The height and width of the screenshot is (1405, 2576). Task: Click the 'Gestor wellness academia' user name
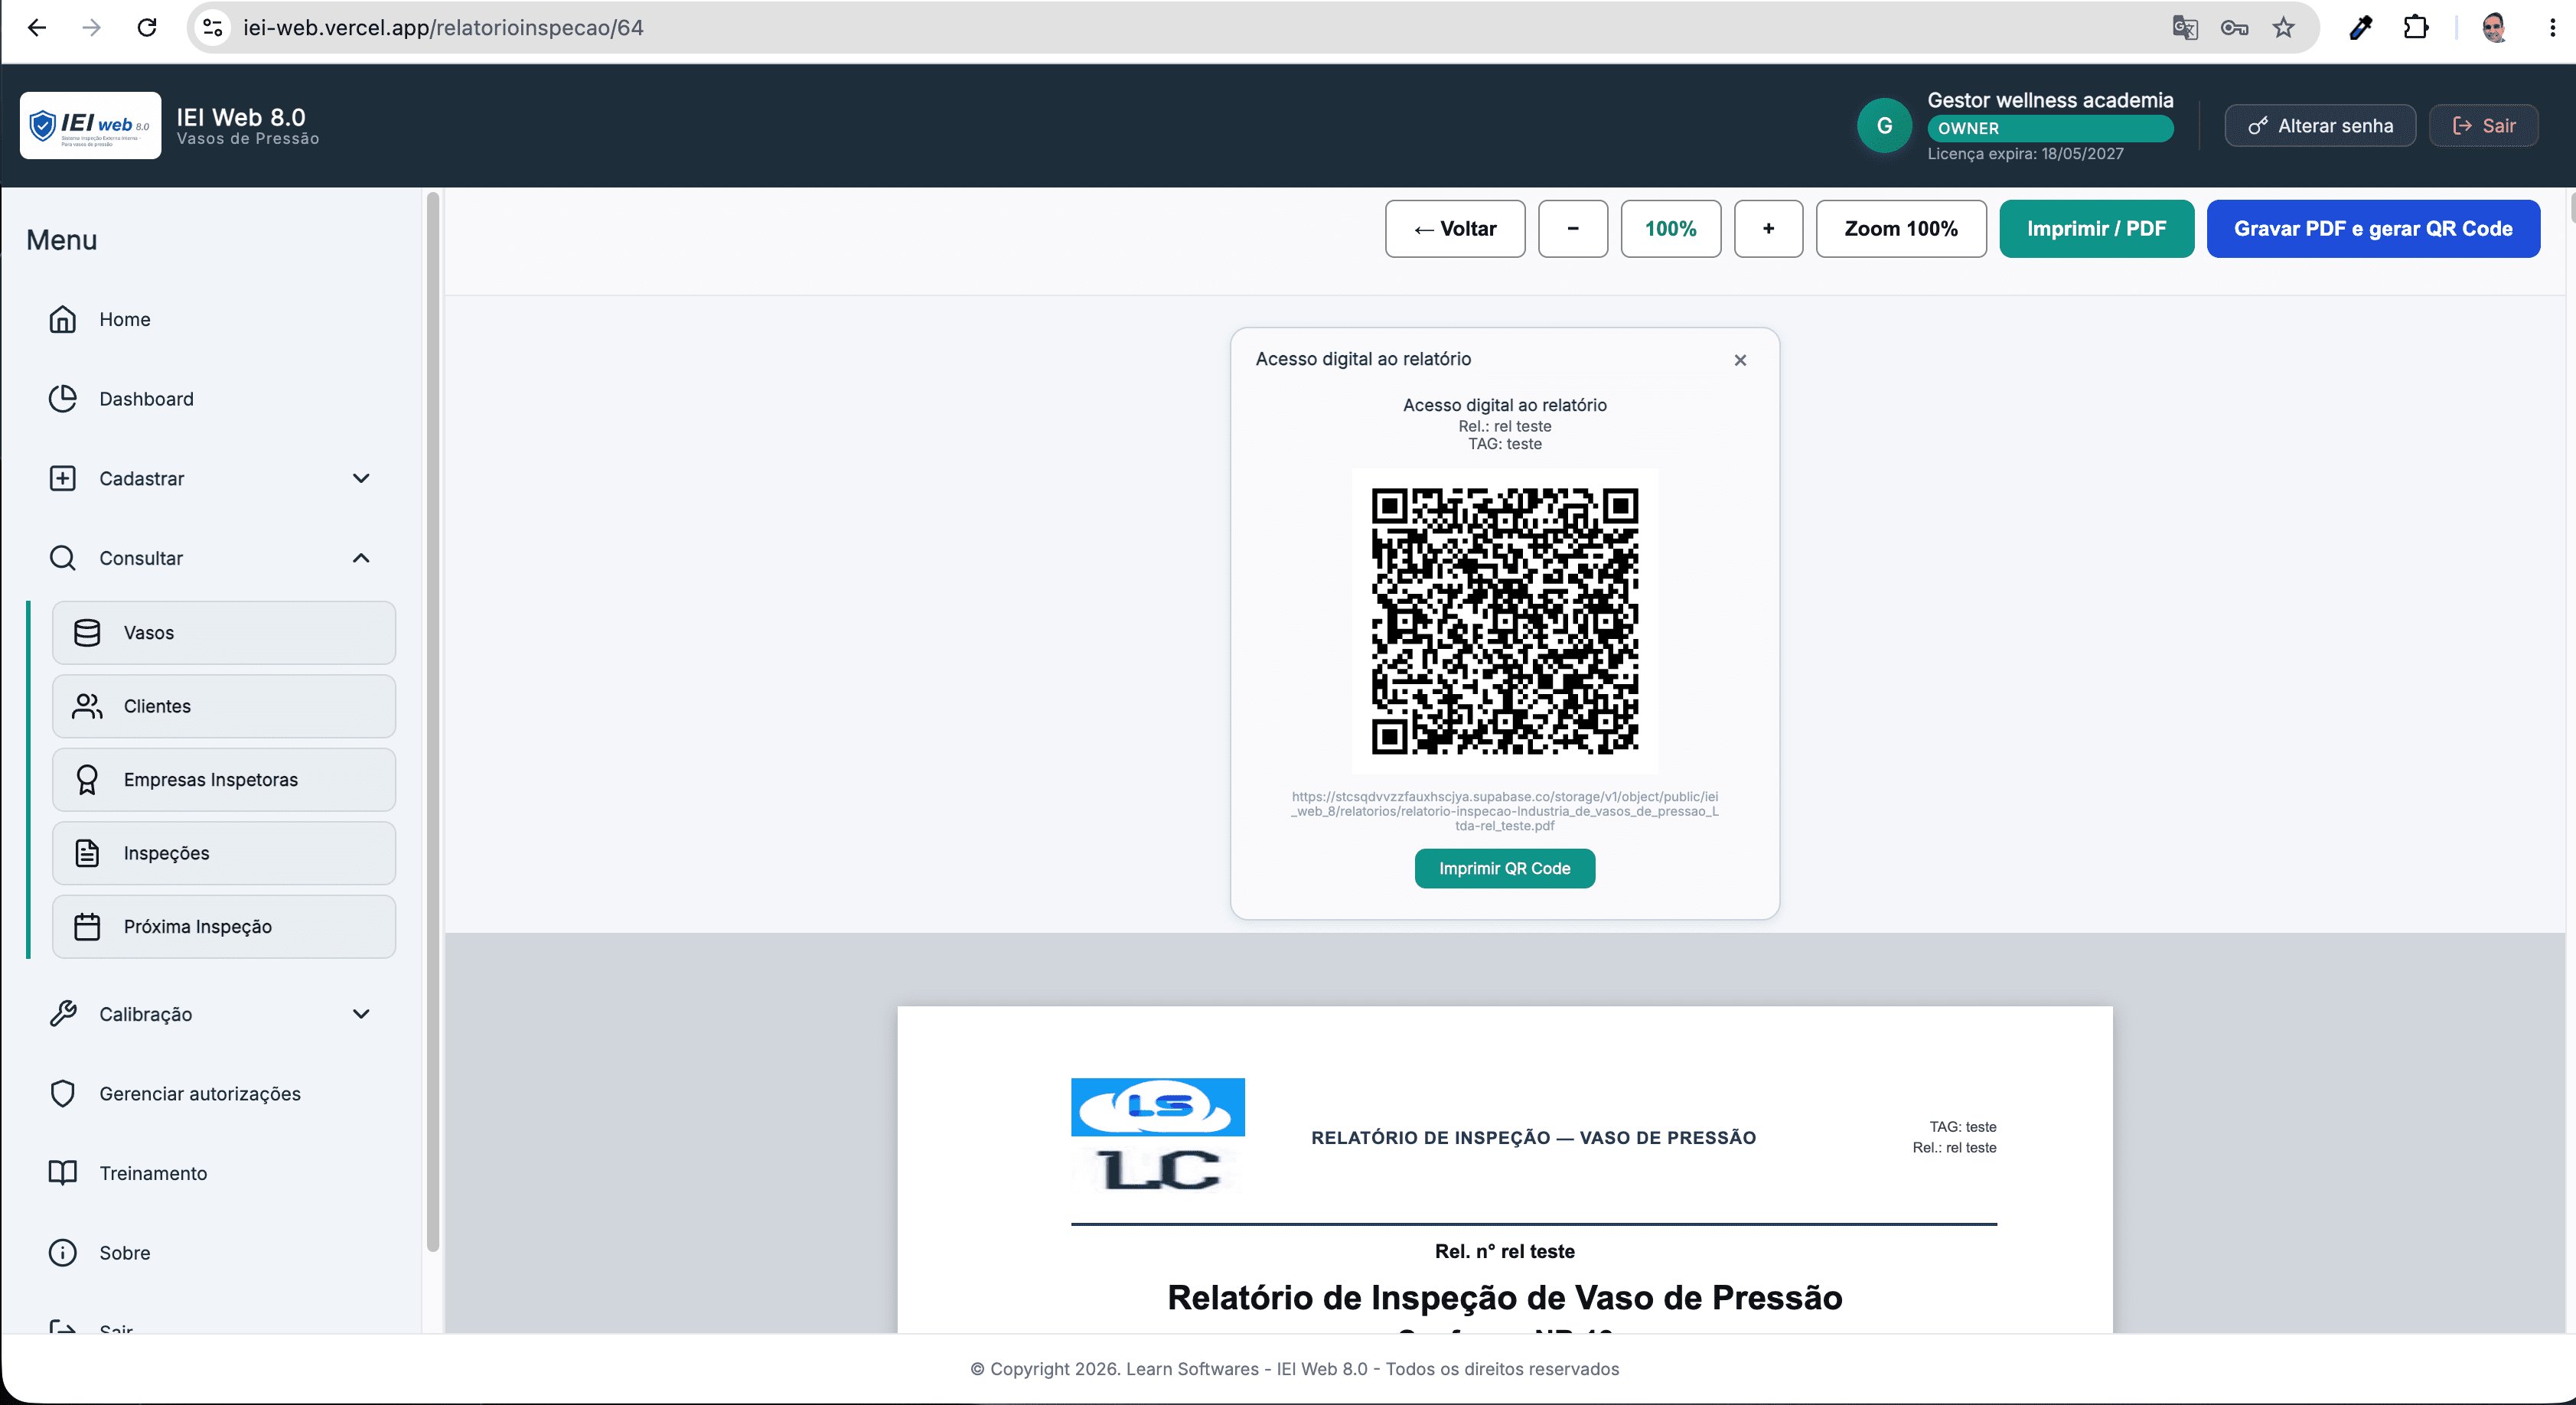pos(2050,100)
